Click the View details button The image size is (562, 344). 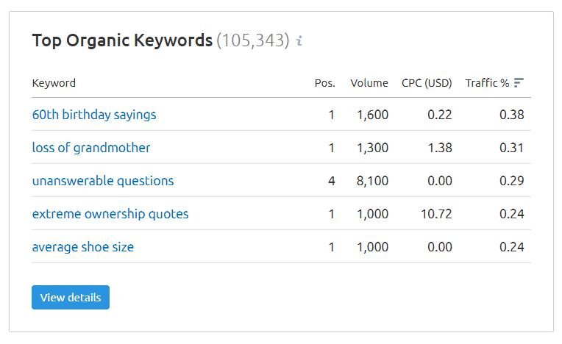71,298
